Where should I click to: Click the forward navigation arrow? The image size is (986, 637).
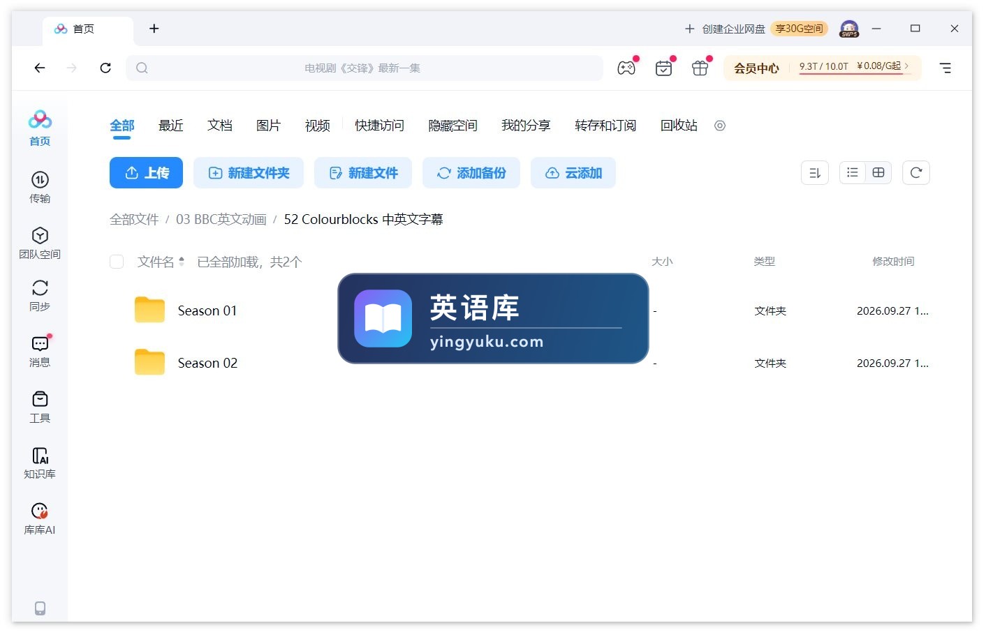(x=72, y=68)
